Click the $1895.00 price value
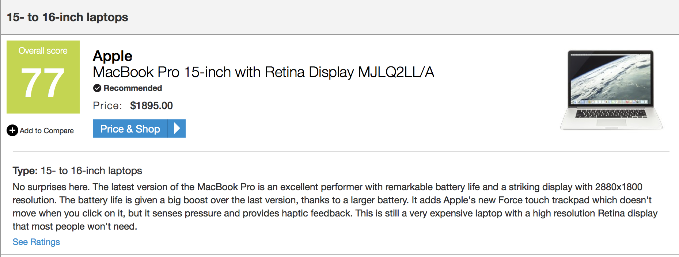Image resolution: width=679 pixels, height=257 pixels. click(151, 106)
